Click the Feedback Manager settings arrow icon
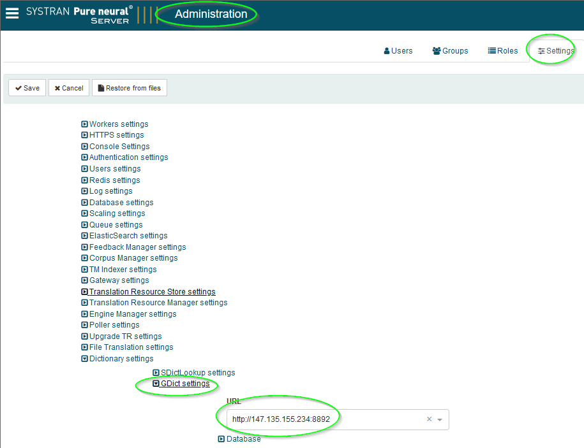584x448 pixels. click(x=84, y=247)
